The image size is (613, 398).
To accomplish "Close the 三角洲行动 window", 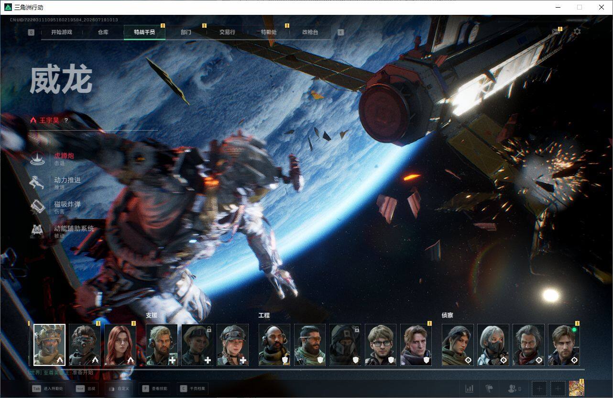I will coord(602,7).
